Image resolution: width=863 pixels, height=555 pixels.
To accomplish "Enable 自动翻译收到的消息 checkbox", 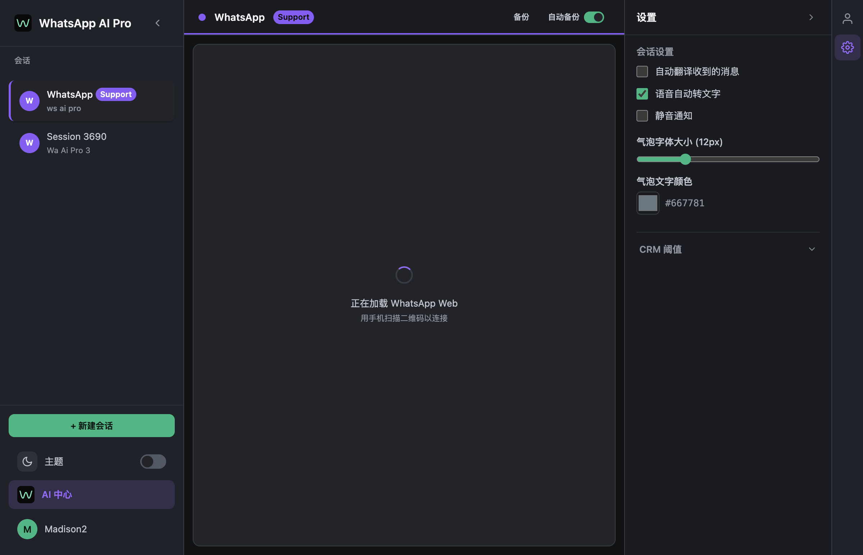I will coord(642,72).
